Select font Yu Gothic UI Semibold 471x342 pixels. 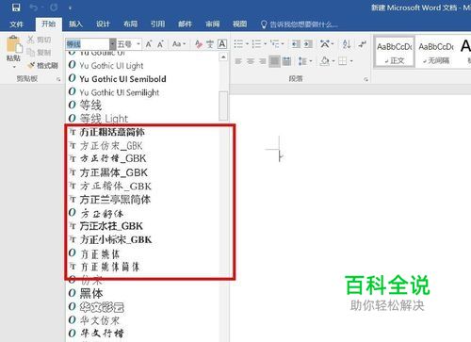point(143,79)
